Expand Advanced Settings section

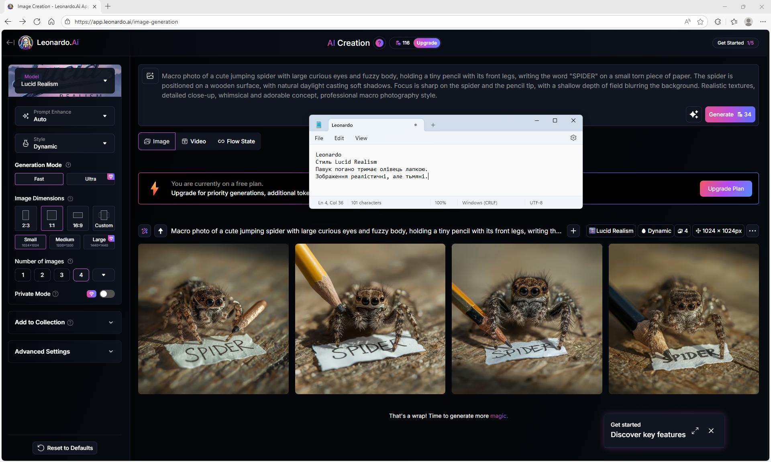click(65, 352)
